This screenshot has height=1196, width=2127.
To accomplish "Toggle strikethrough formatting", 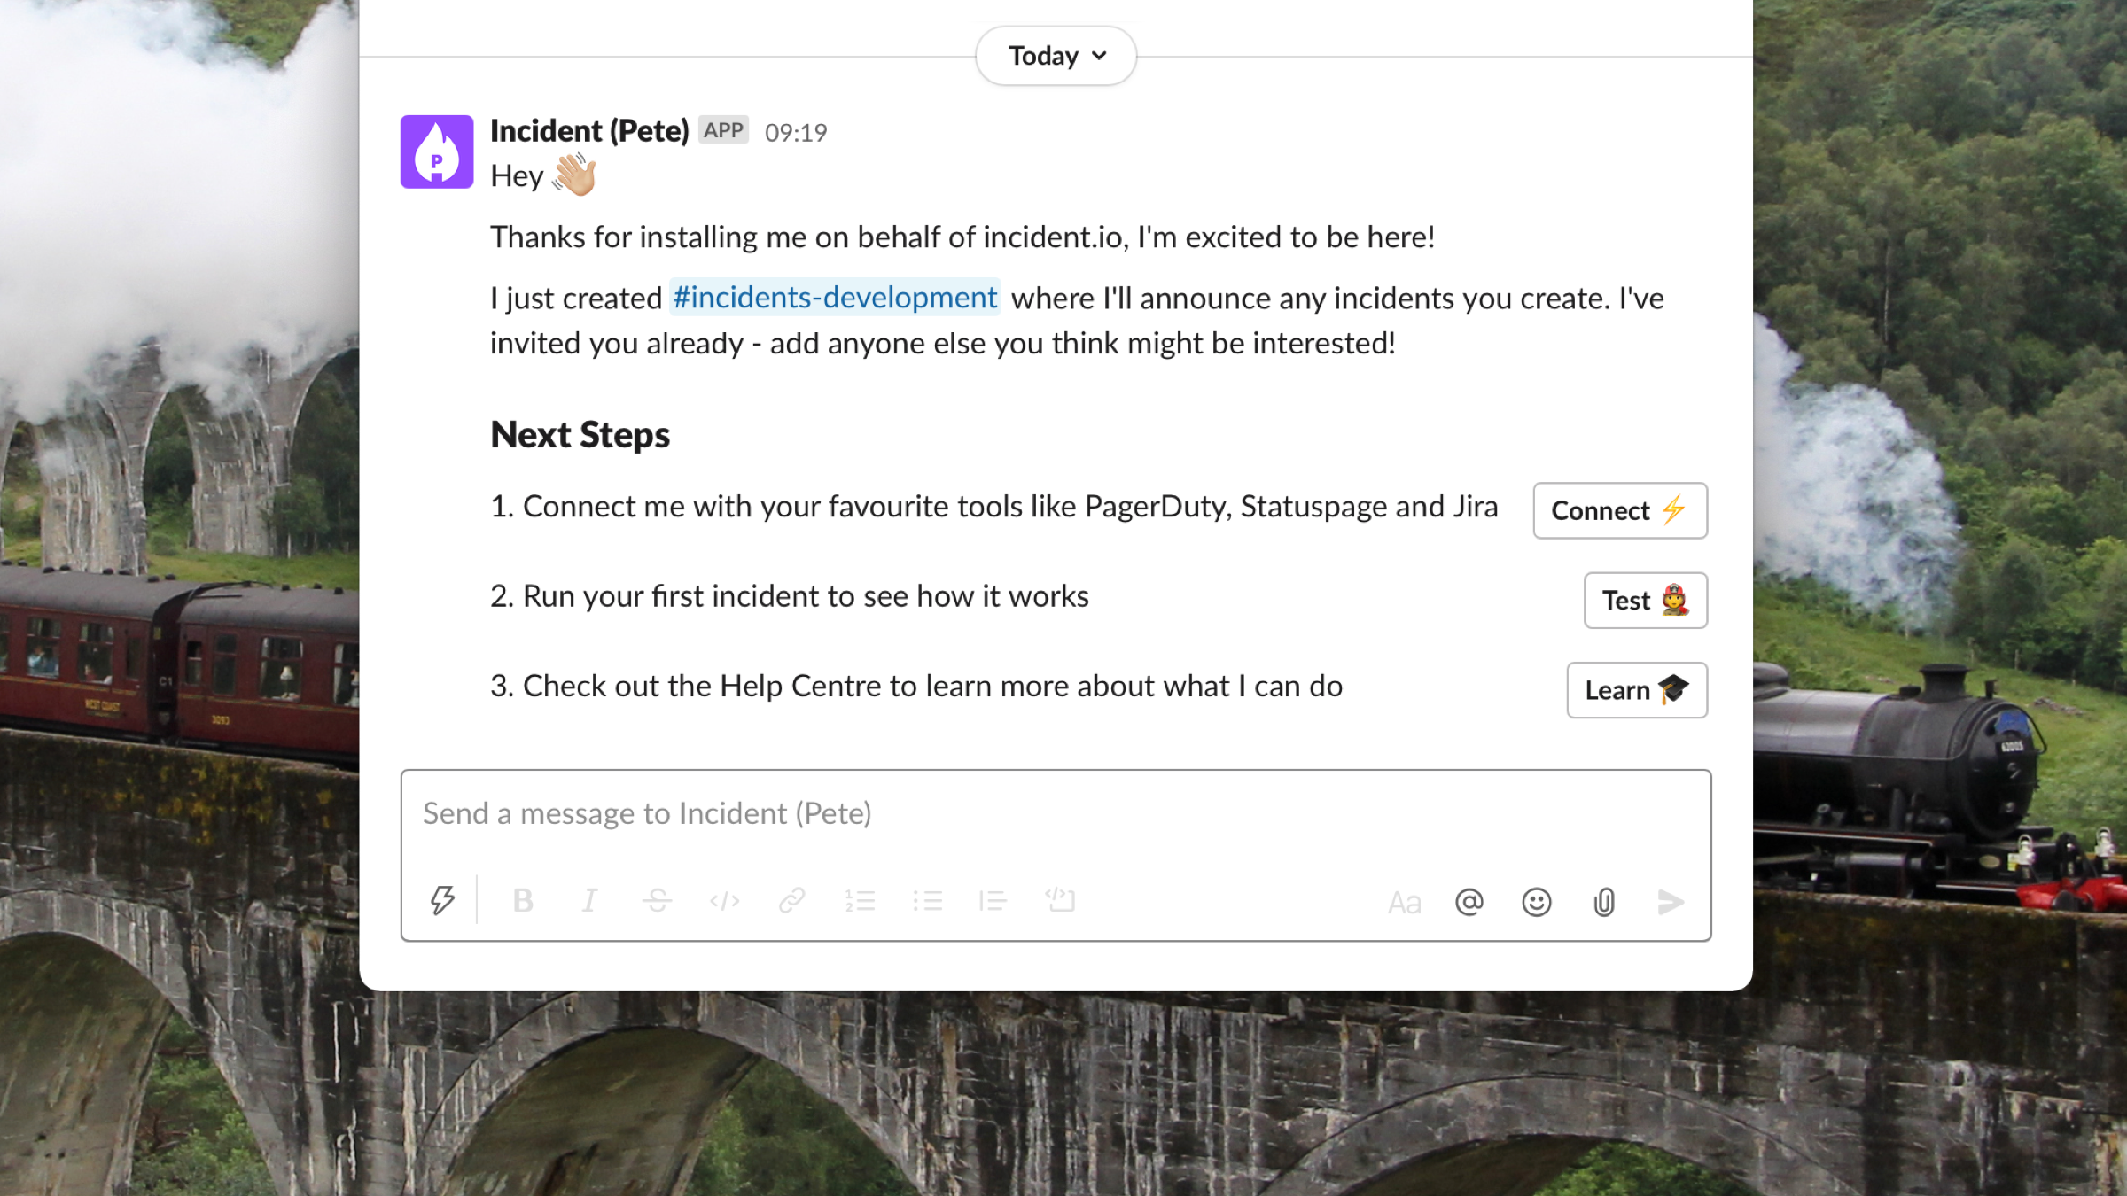I will (x=657, y=901).
